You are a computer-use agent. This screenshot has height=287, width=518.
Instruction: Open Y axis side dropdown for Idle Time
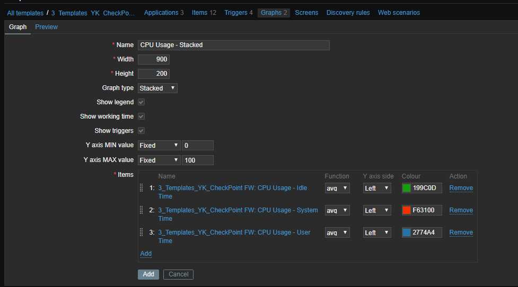click(377, 188)
